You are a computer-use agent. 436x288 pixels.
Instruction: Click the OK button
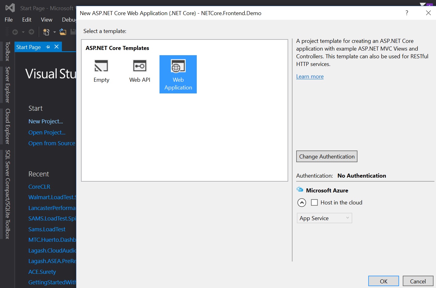(384, 281)
